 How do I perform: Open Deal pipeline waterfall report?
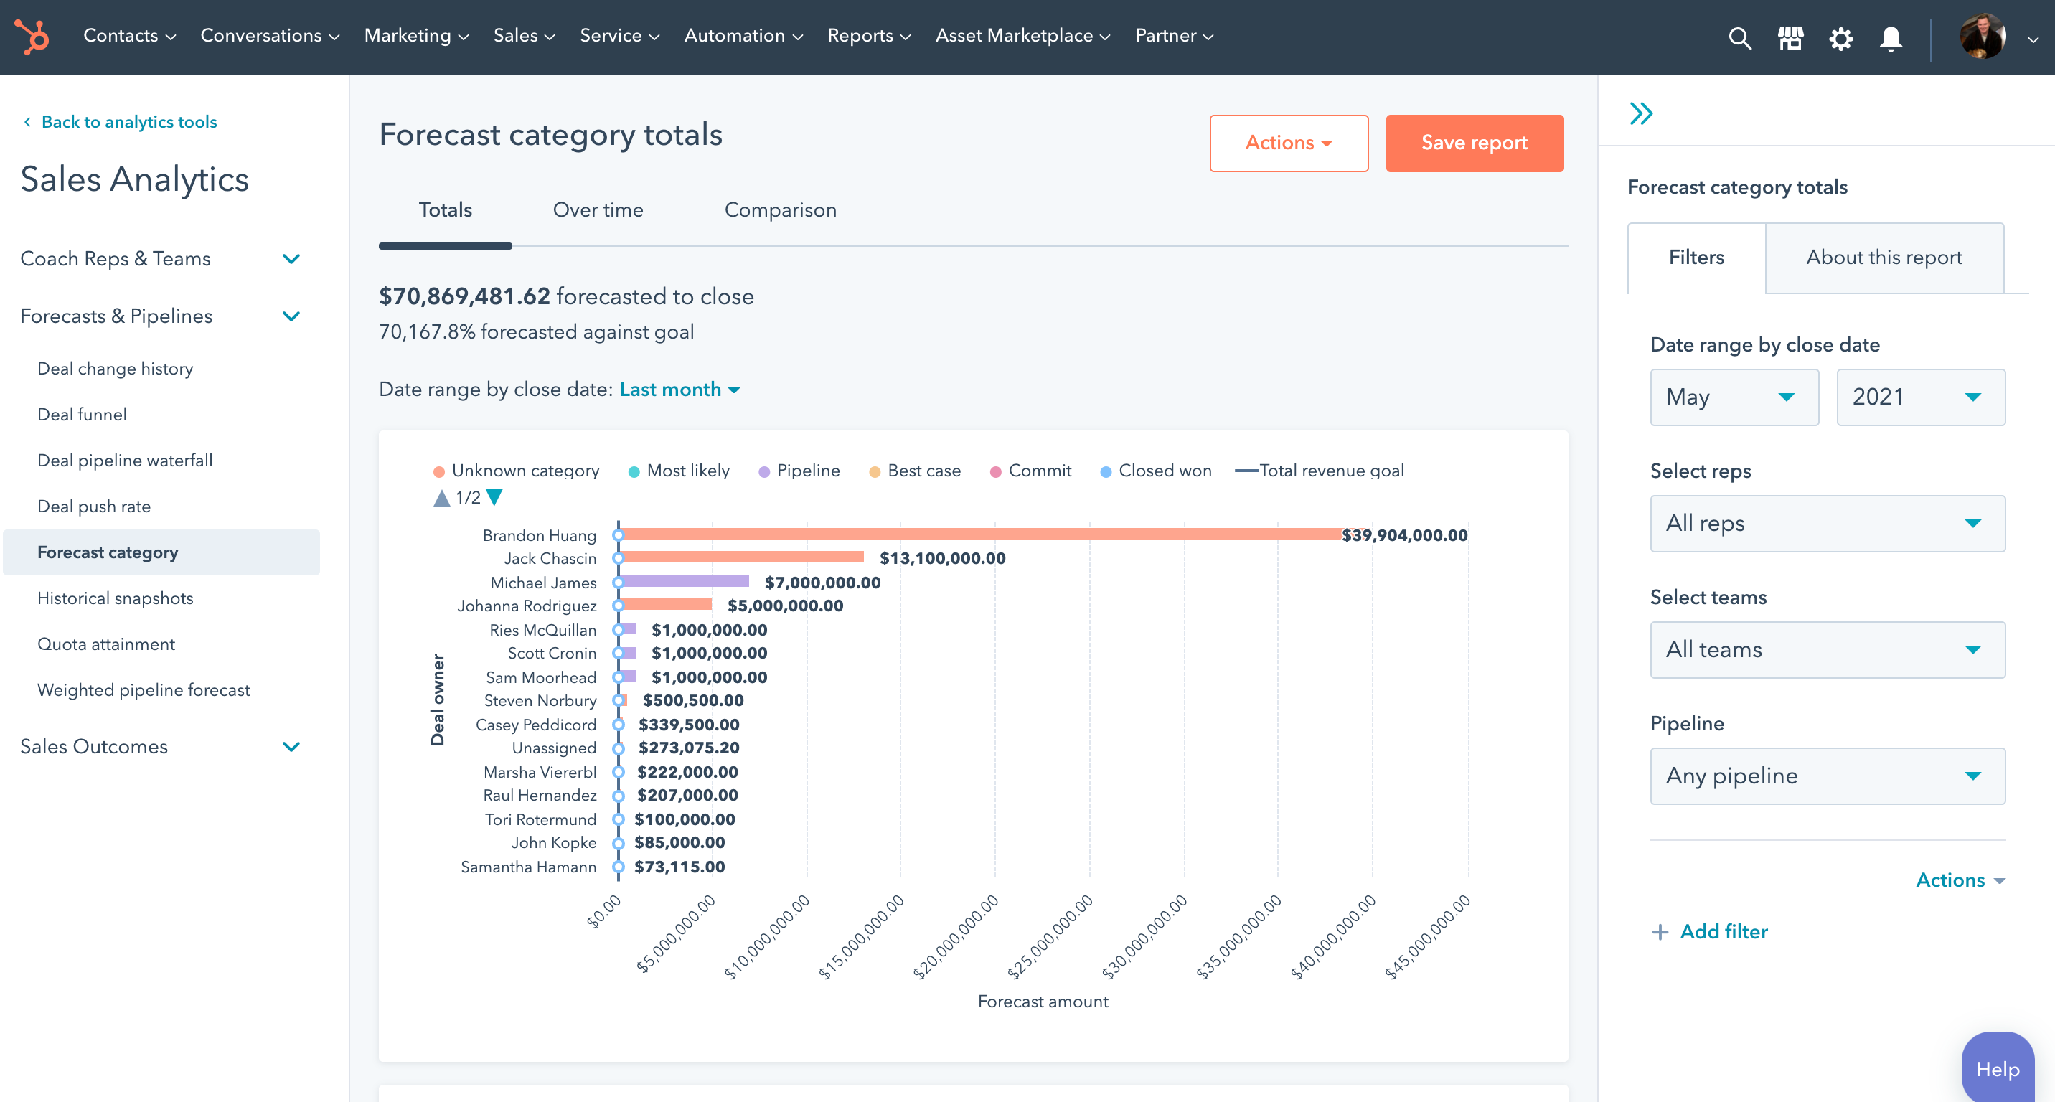click(x=124, y=460)
